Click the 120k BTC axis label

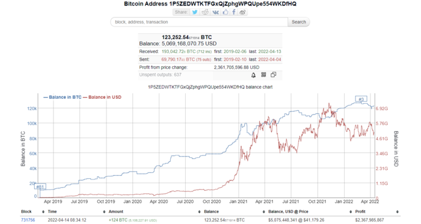tap(32, 108)
